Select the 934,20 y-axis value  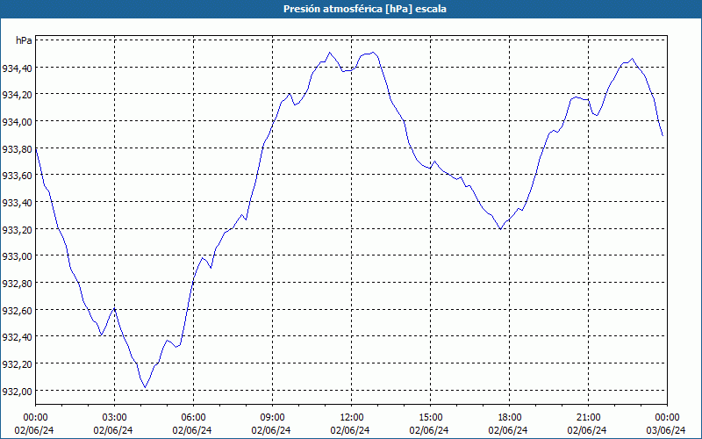[x=17, y=96]
